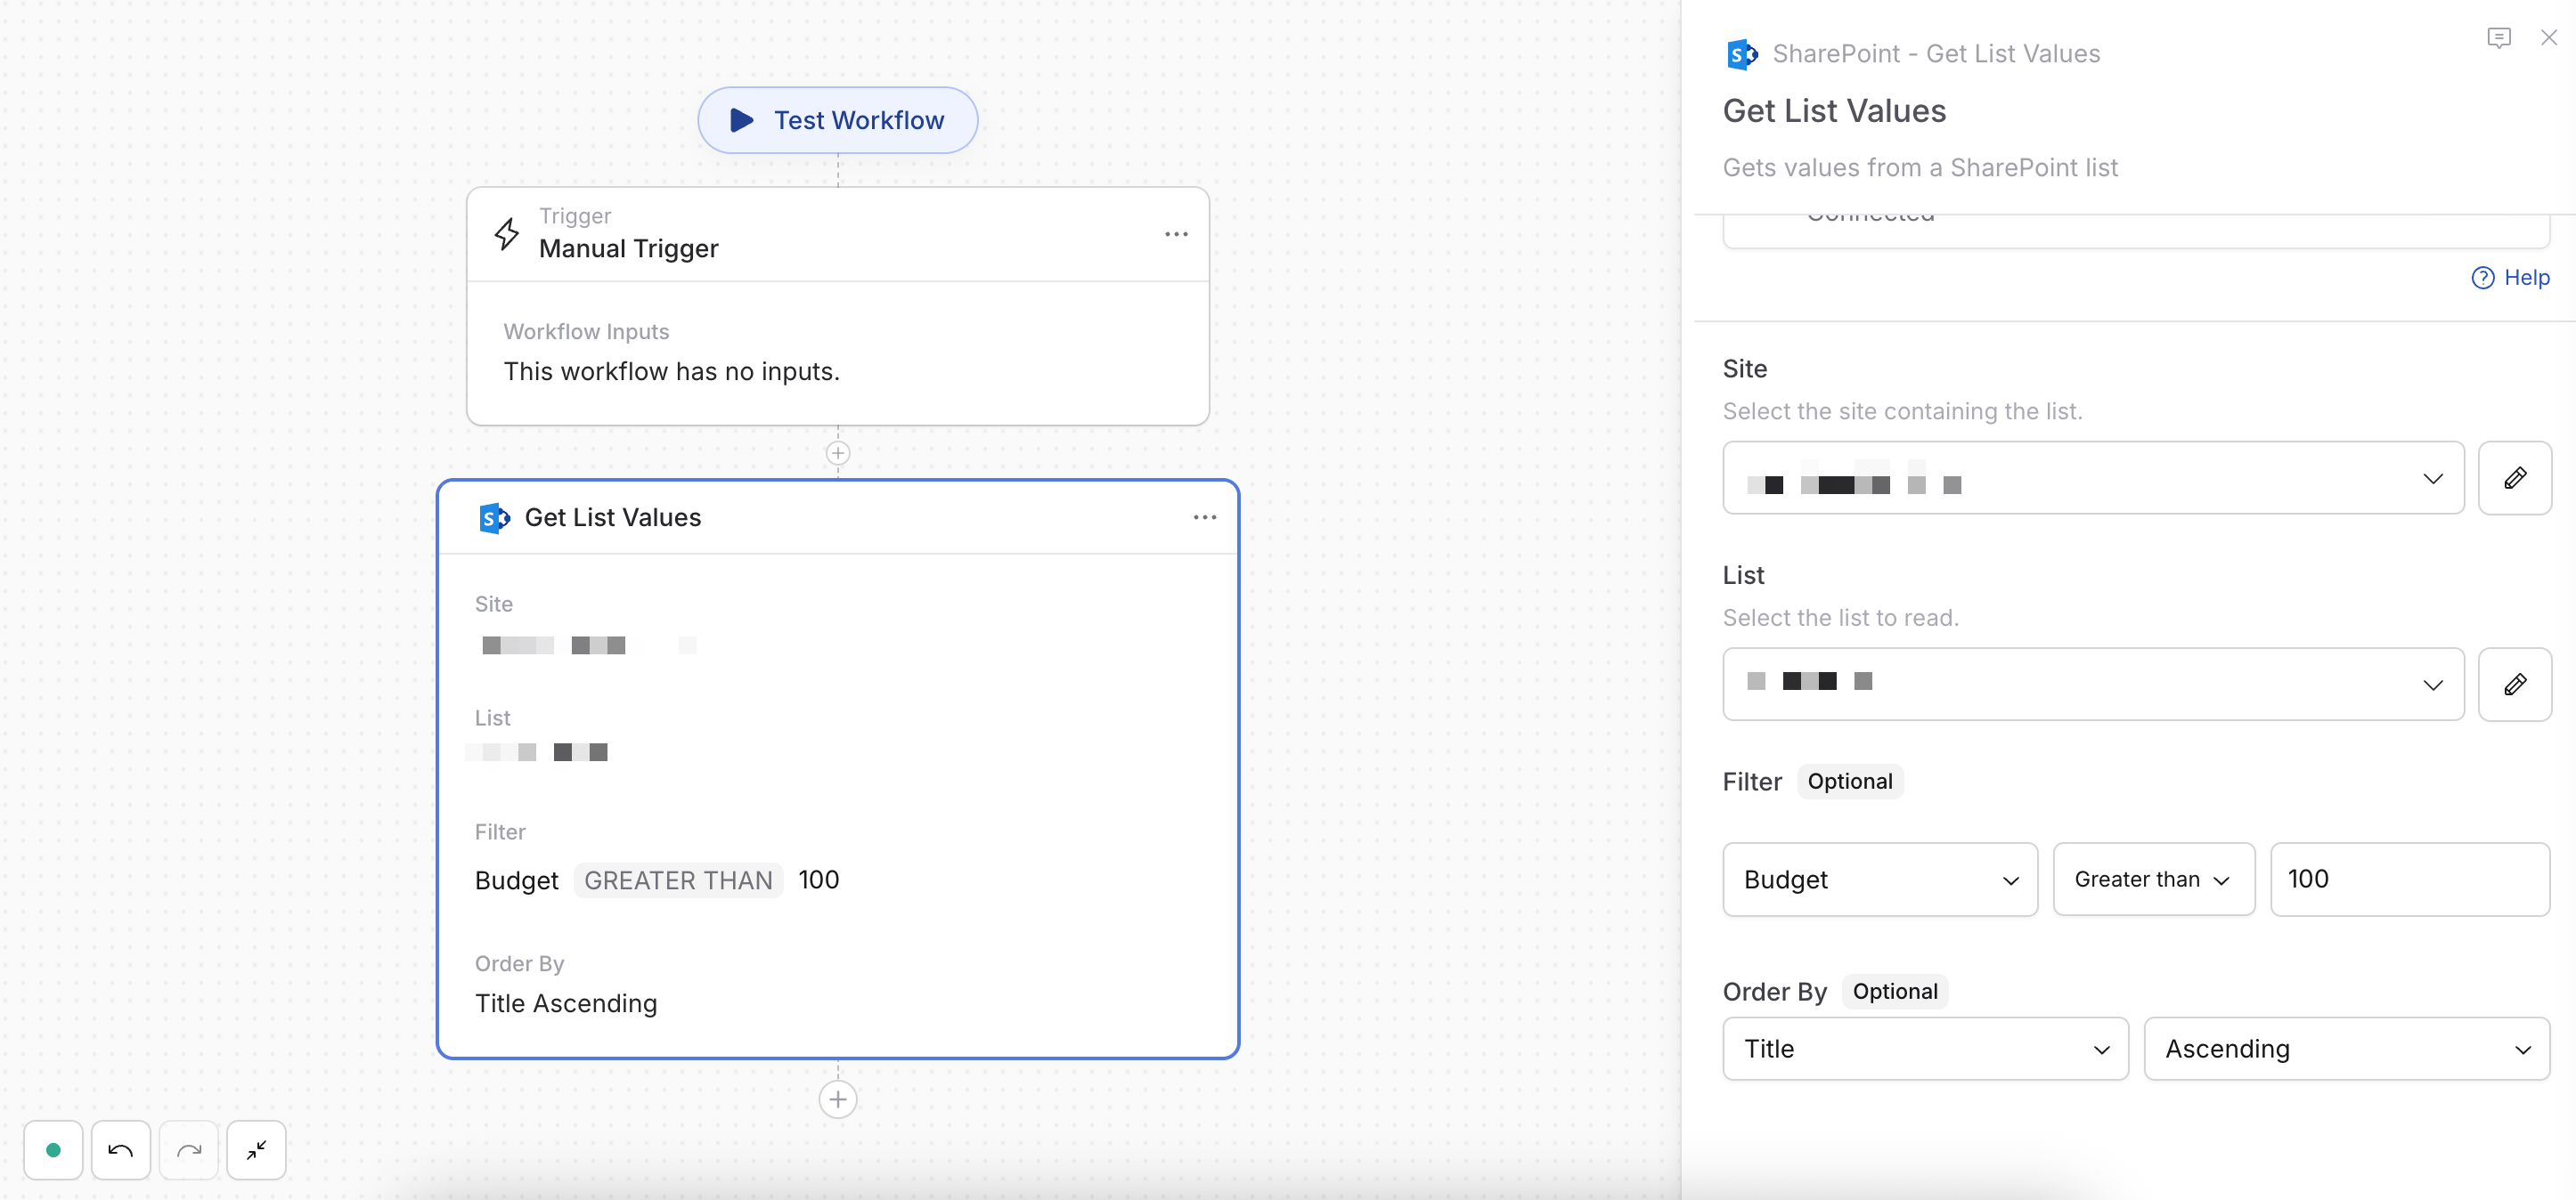Screen dimensions: 2576x1200
Task: Open the Ascending sort direction dropdown
Action: [x=2347, y=1050]
